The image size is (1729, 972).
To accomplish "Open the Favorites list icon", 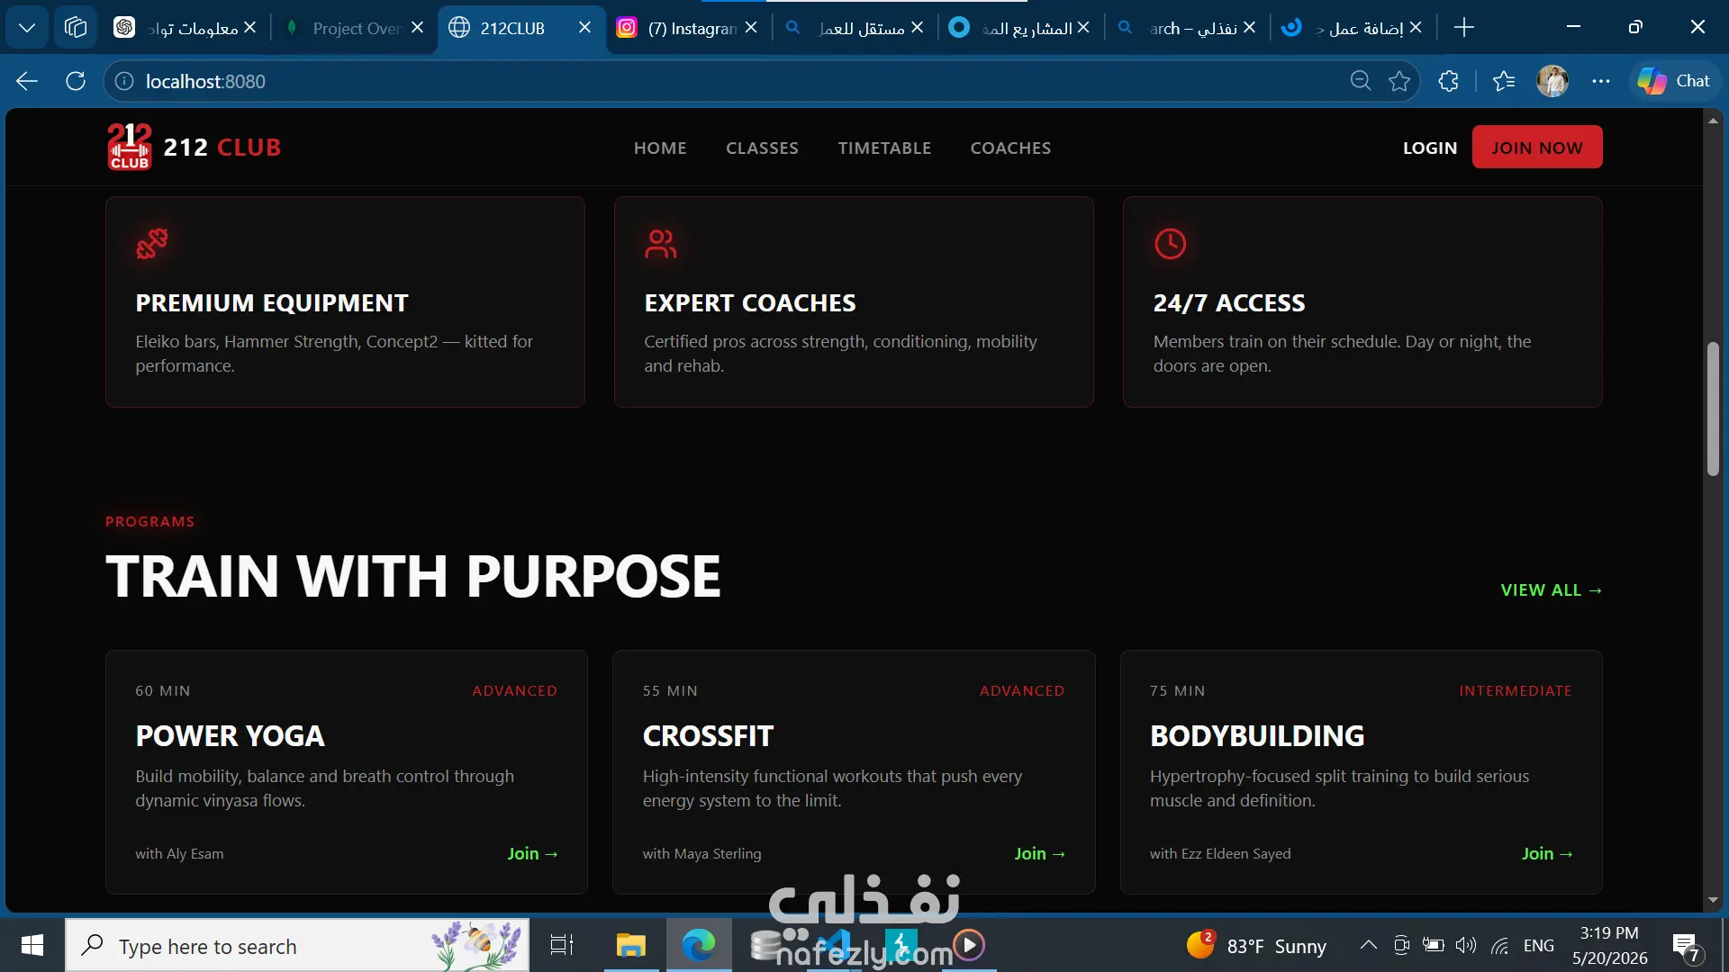I will click(x=1504, y=81).
